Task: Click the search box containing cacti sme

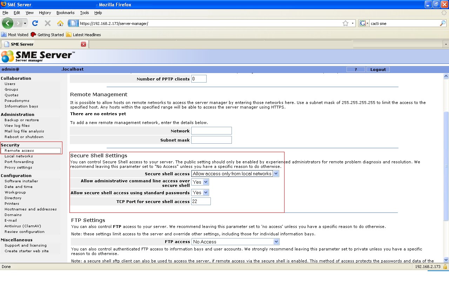Action: point(404,24)
